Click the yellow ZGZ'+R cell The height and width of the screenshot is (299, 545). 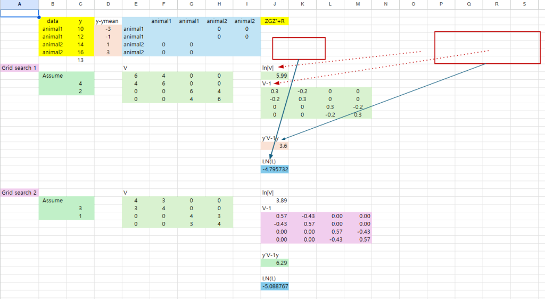click(275, 21)
